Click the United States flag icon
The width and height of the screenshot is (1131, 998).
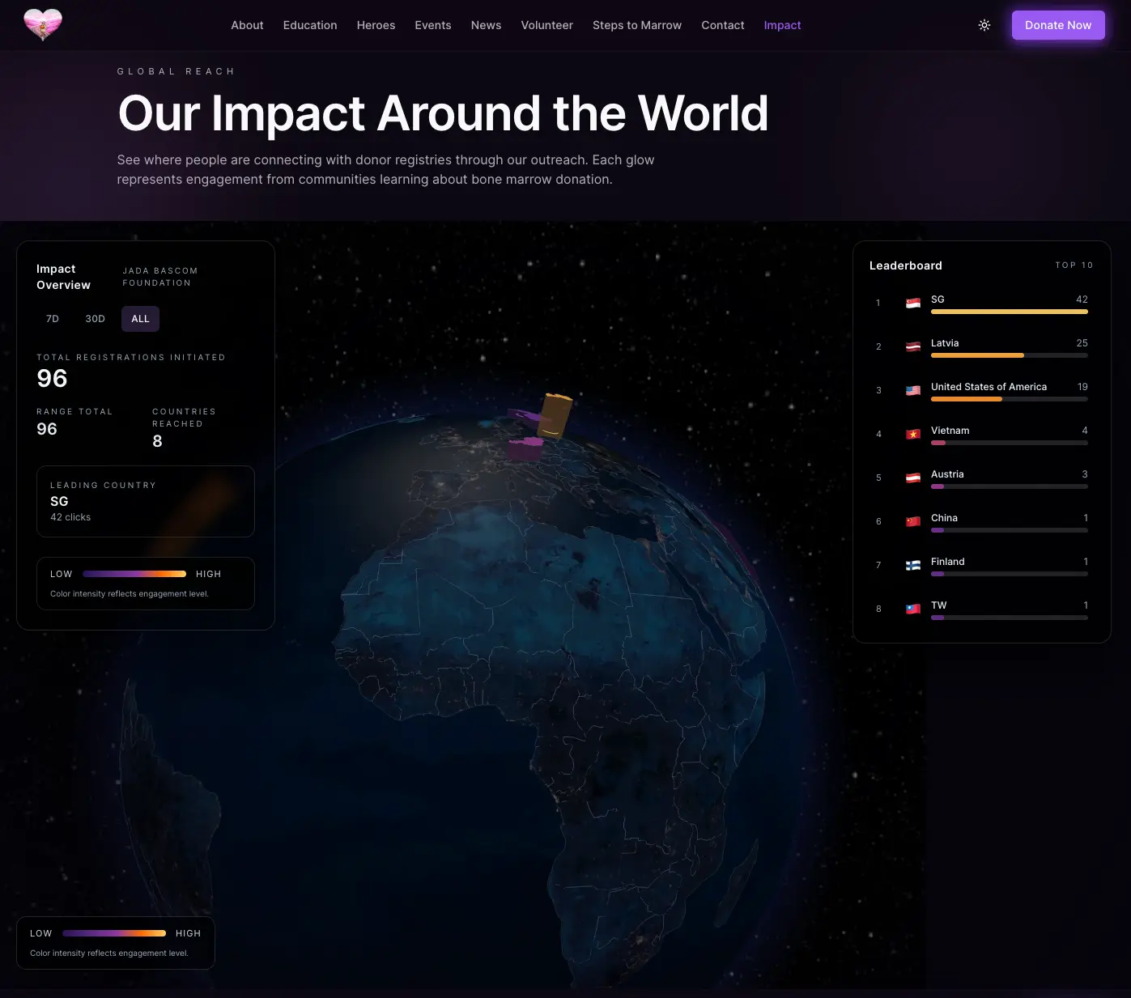(x=913, y=390)
